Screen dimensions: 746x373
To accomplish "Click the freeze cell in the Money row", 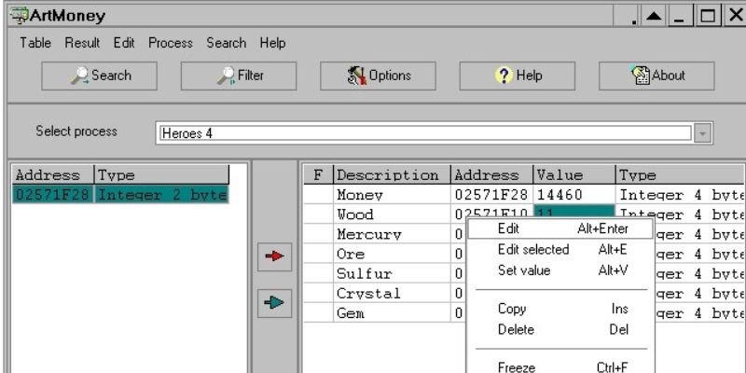I will tap(318, 195).
